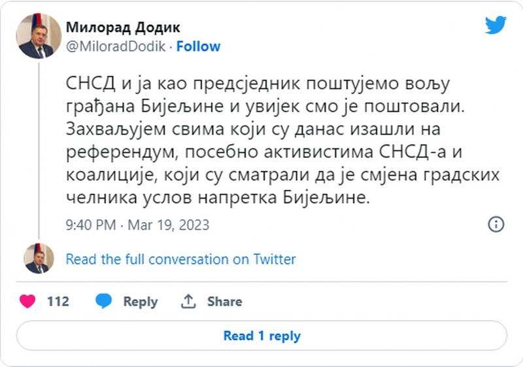Click the Share text label
The height and width of the screenshot is (367, 523).
[x=225, y=301]
